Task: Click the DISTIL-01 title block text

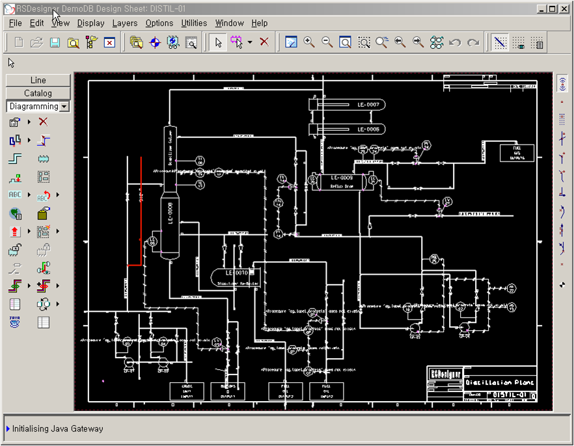Action: 509,395
